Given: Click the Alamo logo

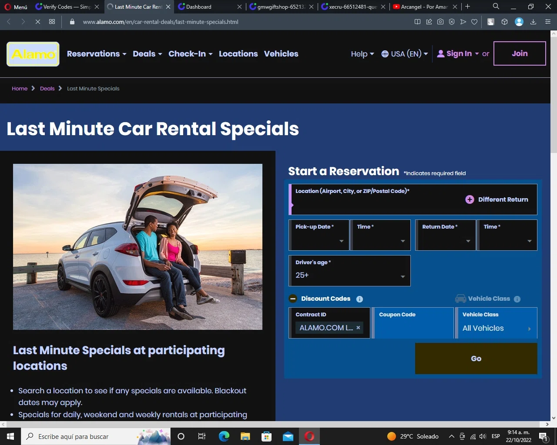Looking at the screenshot, I should coord(33,54).
